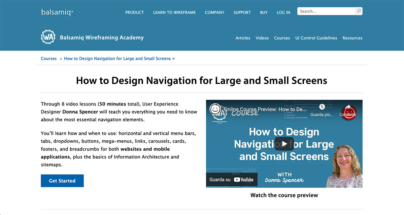The image size is (404, 215).
Task: Click the channel avatar in video corner
Action: [x=215, y=109]
